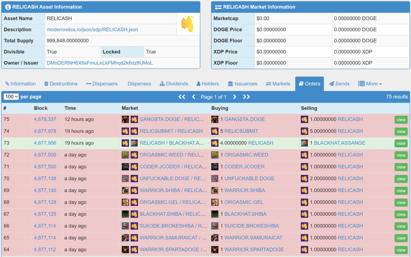The image size is (411, 257).
Task: Click the Page 1 of 1 label
Action: (214, 97)
